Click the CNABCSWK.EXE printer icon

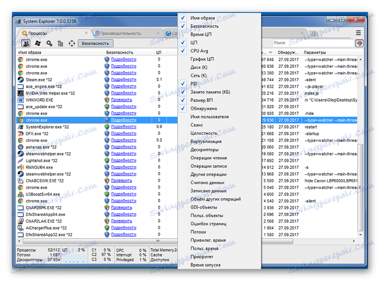(x=20, y=181)
